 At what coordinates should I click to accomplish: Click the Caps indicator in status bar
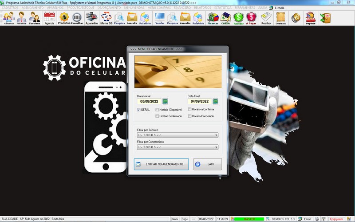185,219
